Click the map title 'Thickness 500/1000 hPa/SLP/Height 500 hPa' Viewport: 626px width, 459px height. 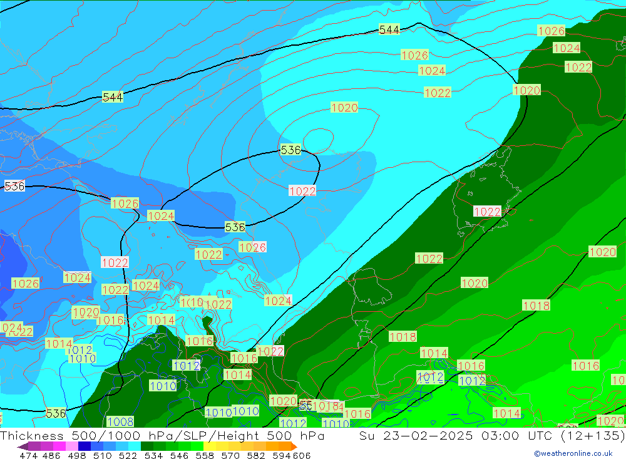click(162, 435)
